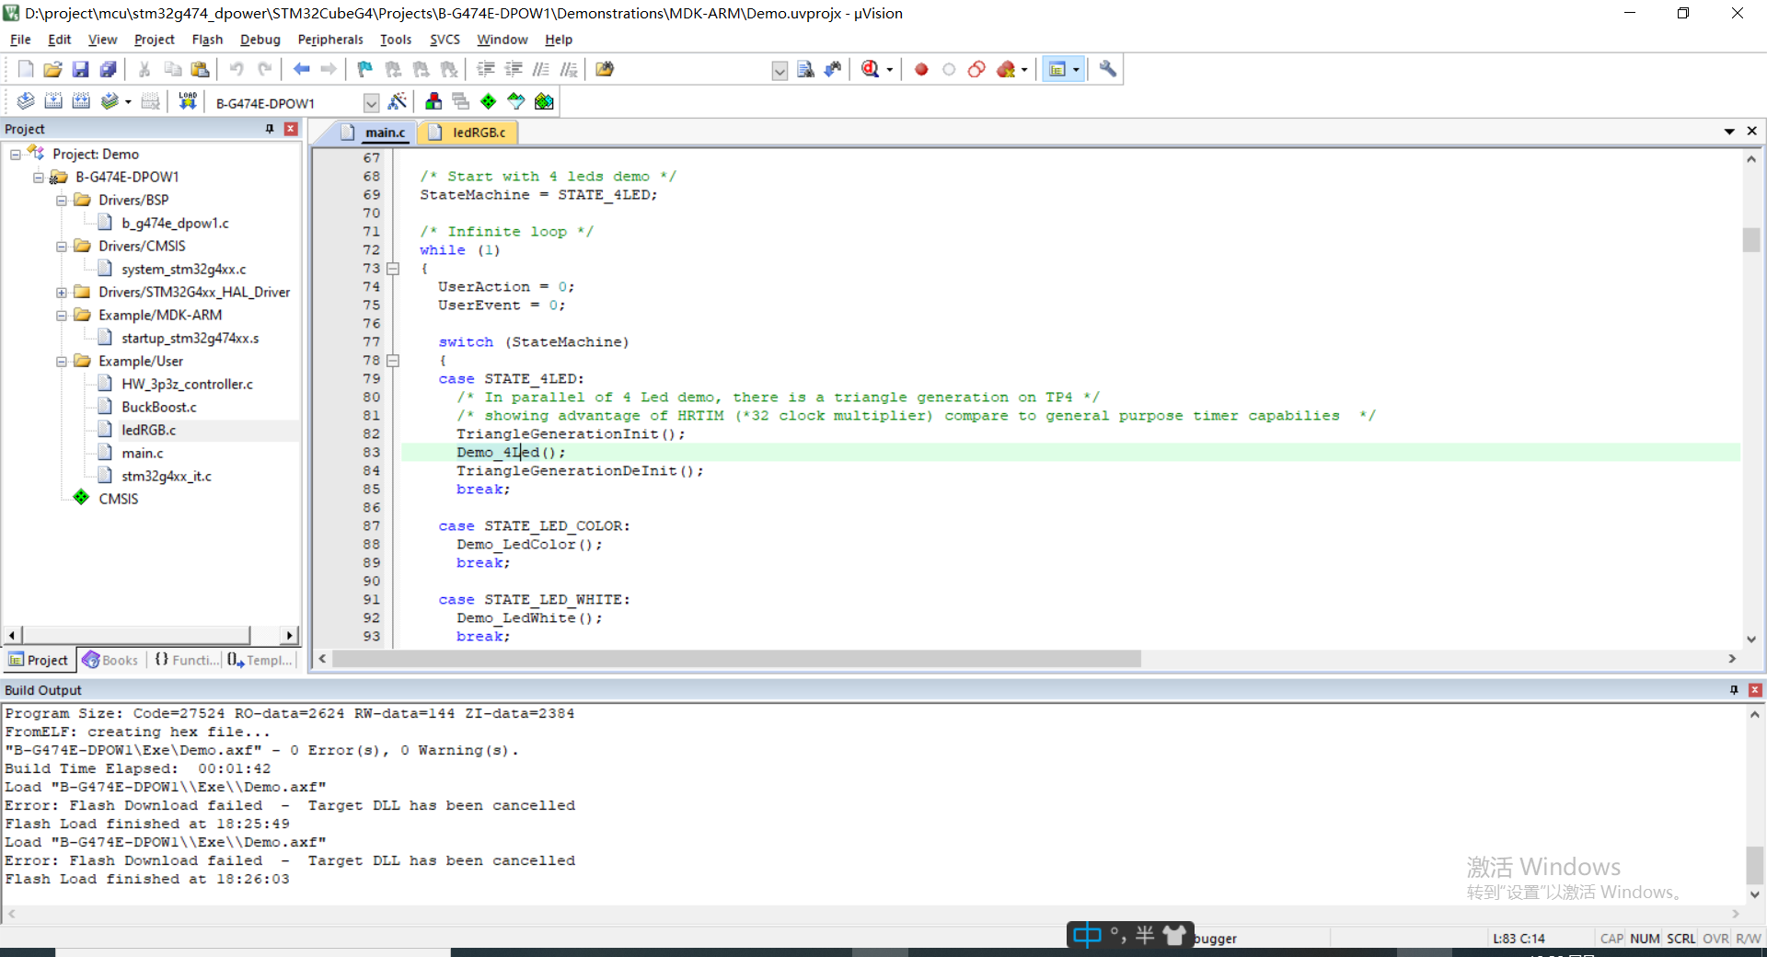This screenshot has height=957, width=1767.
Task: Click the editor horizontal scrollbar
Action: [736, 659]
